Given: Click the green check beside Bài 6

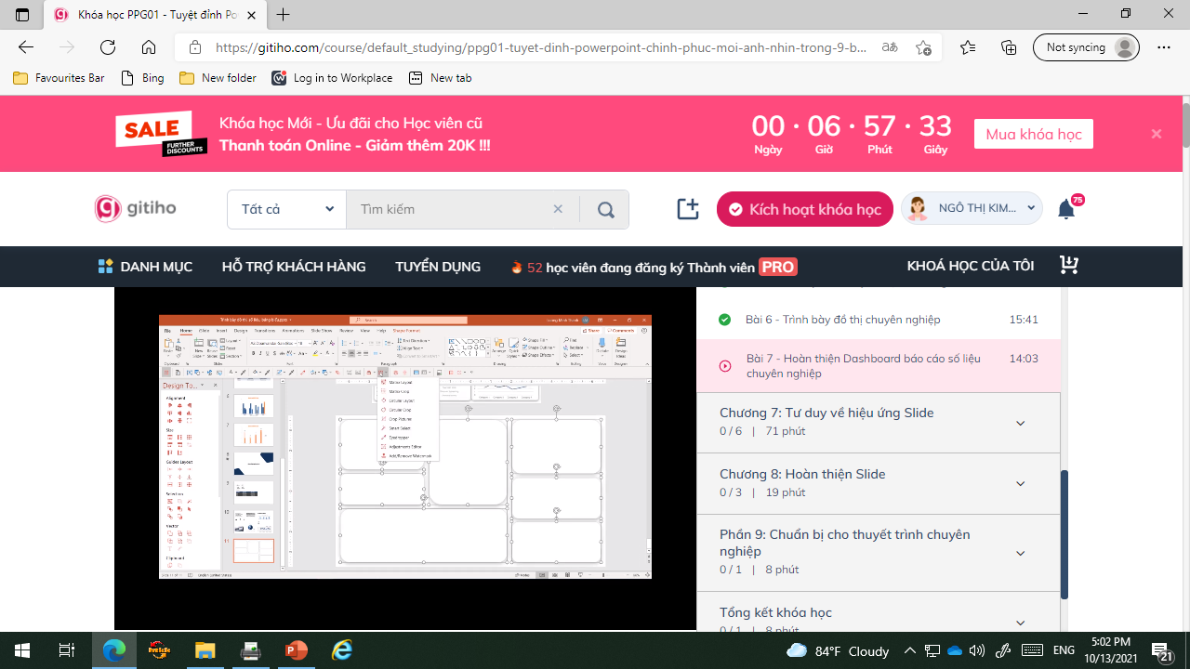Looking at the screenshot, I should coord(724,320).
